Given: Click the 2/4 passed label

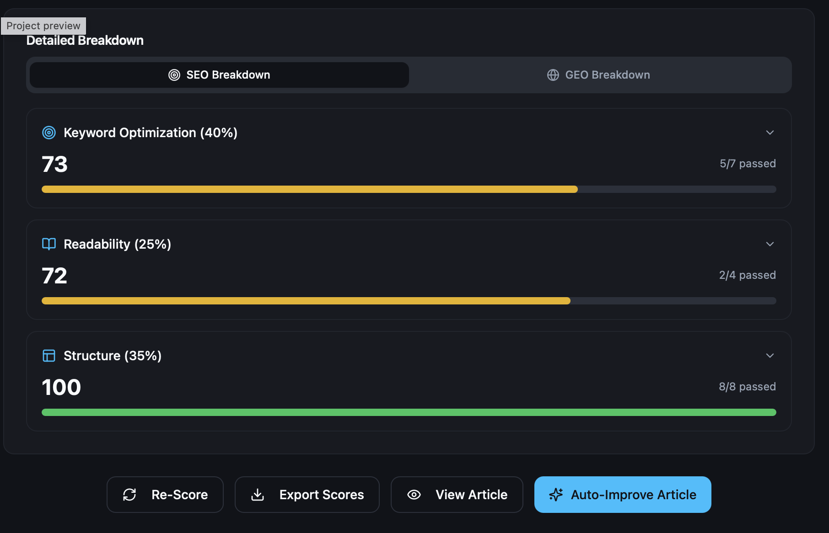Looking at the screenshot, I should click(748, 275).
